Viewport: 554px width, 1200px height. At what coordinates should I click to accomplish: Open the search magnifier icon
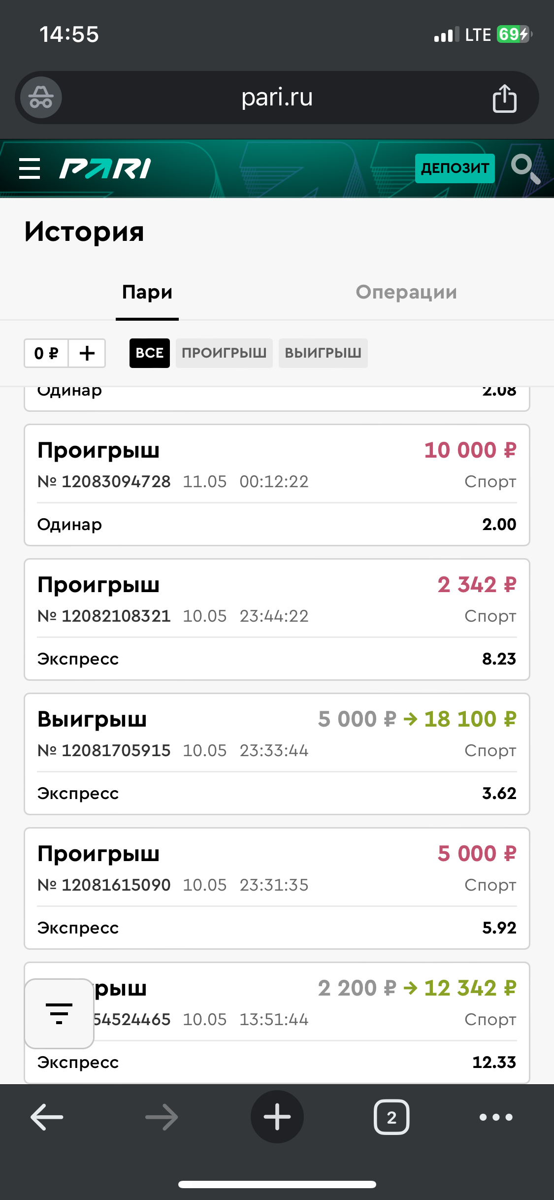pyautogui.click(x=525, y=168)
